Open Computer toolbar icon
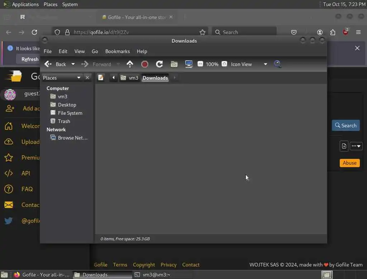The image size is (367, 279). pos(189,64)
